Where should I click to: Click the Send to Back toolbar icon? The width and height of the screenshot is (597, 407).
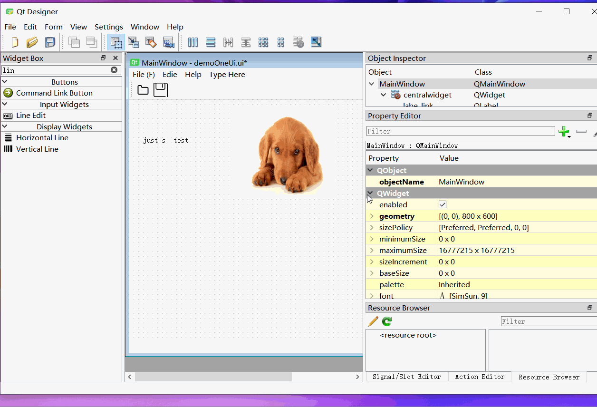(x=74, y=42)
